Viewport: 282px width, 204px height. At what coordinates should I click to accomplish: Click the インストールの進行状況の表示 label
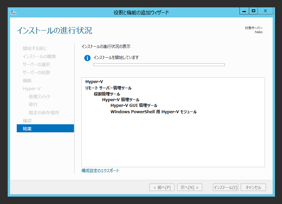pyautogui.click(x=106, y=47)
